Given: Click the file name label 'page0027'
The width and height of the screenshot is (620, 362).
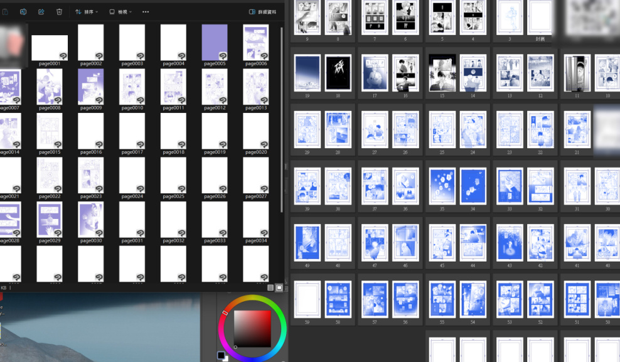Looking at the screenshot, I should [256, 196].
